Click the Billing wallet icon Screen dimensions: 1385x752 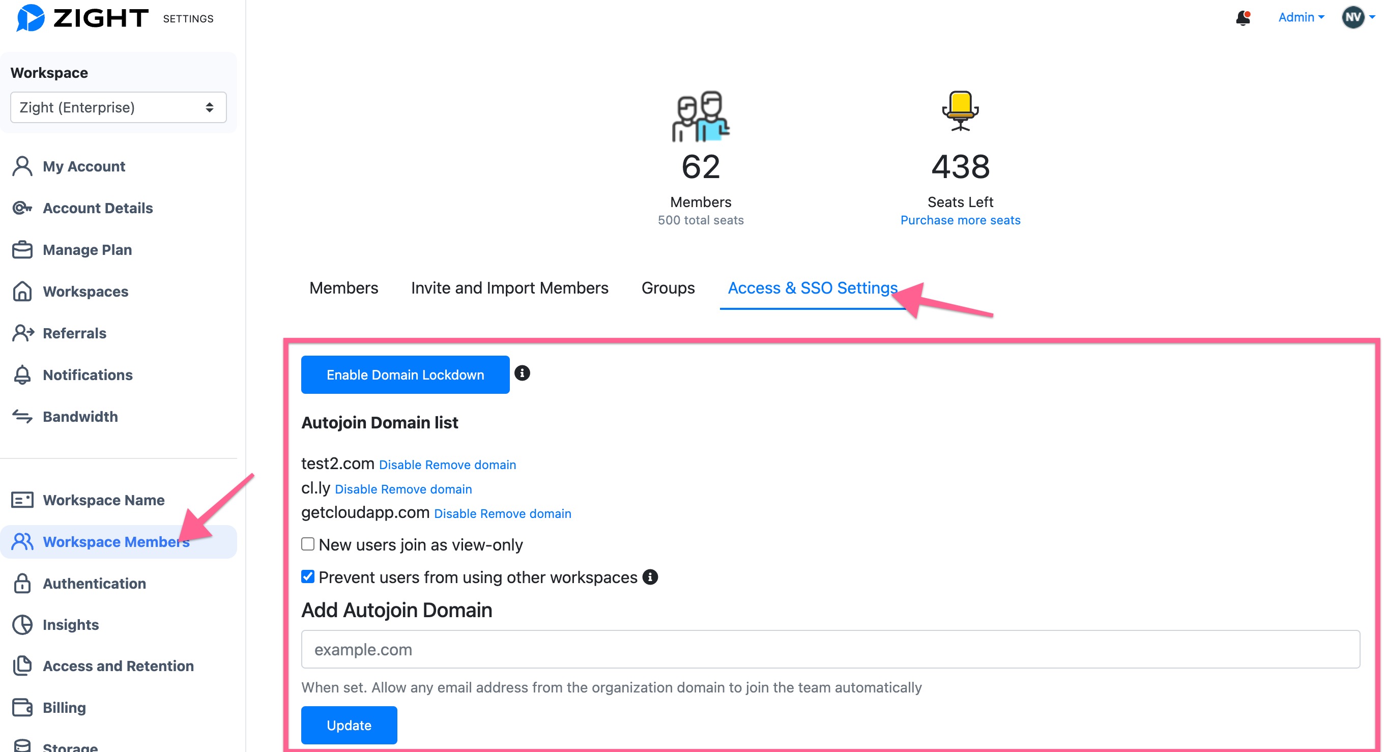[x=22, y=707]
